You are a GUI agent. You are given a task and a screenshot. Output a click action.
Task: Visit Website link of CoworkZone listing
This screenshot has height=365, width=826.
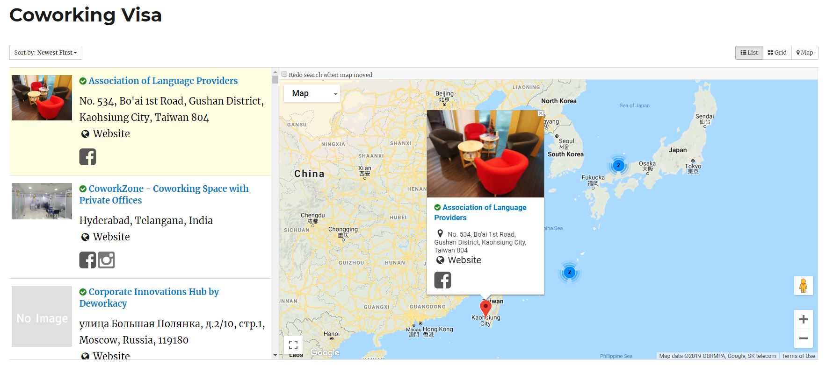(111, 237)
